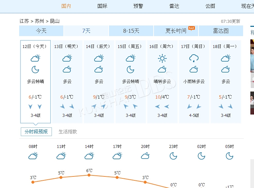Screen dimensions: 254x188
Task: Click the sunny icon for 16日 周六
Action: 162,59
